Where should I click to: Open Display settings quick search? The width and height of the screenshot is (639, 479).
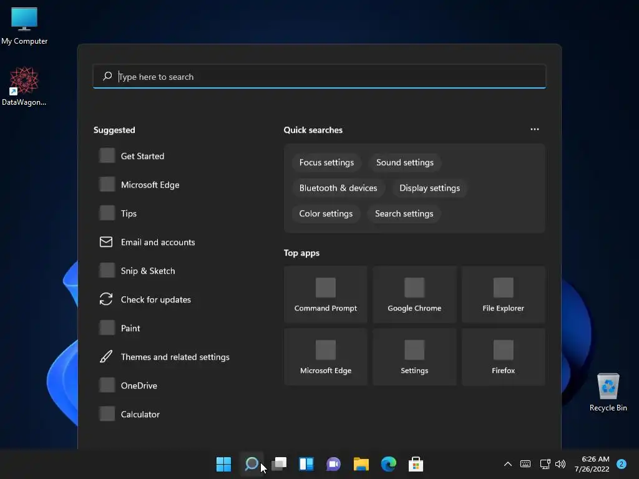tap(429, 188)
